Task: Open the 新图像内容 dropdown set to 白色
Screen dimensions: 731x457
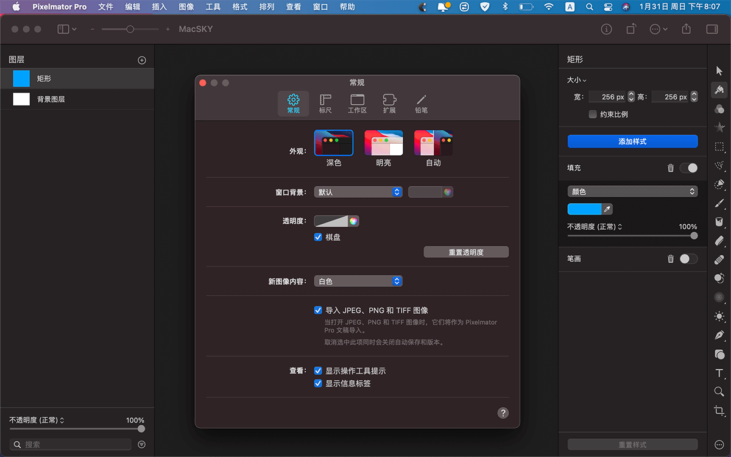Action: (x=358, y=282)
